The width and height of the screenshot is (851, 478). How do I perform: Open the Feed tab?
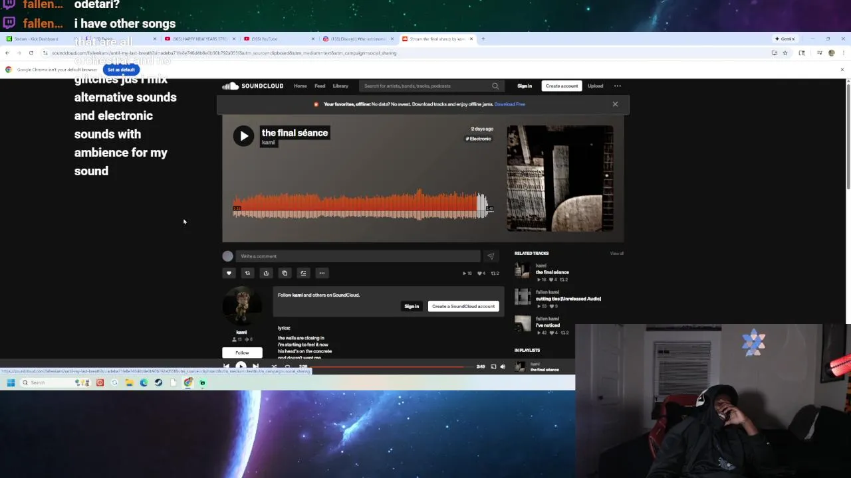(x=320, y=86)
